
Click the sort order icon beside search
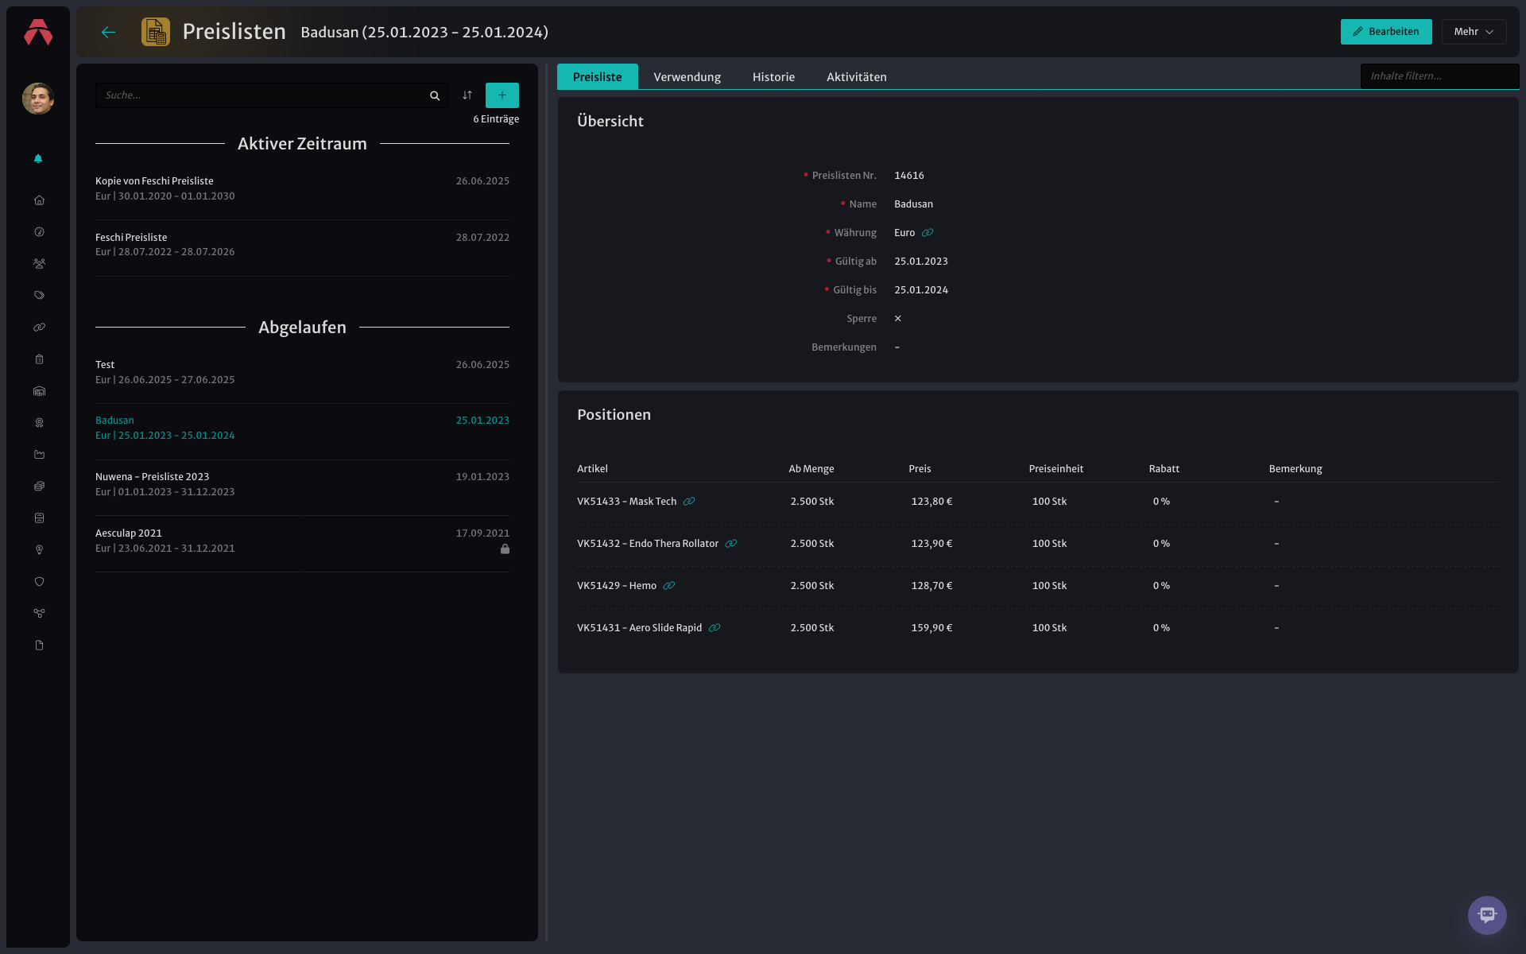[x=467, y=95]
